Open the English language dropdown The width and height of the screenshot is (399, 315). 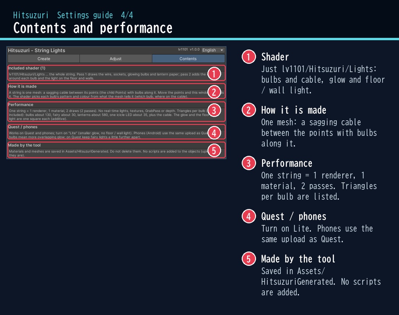[x=213, y=50]
